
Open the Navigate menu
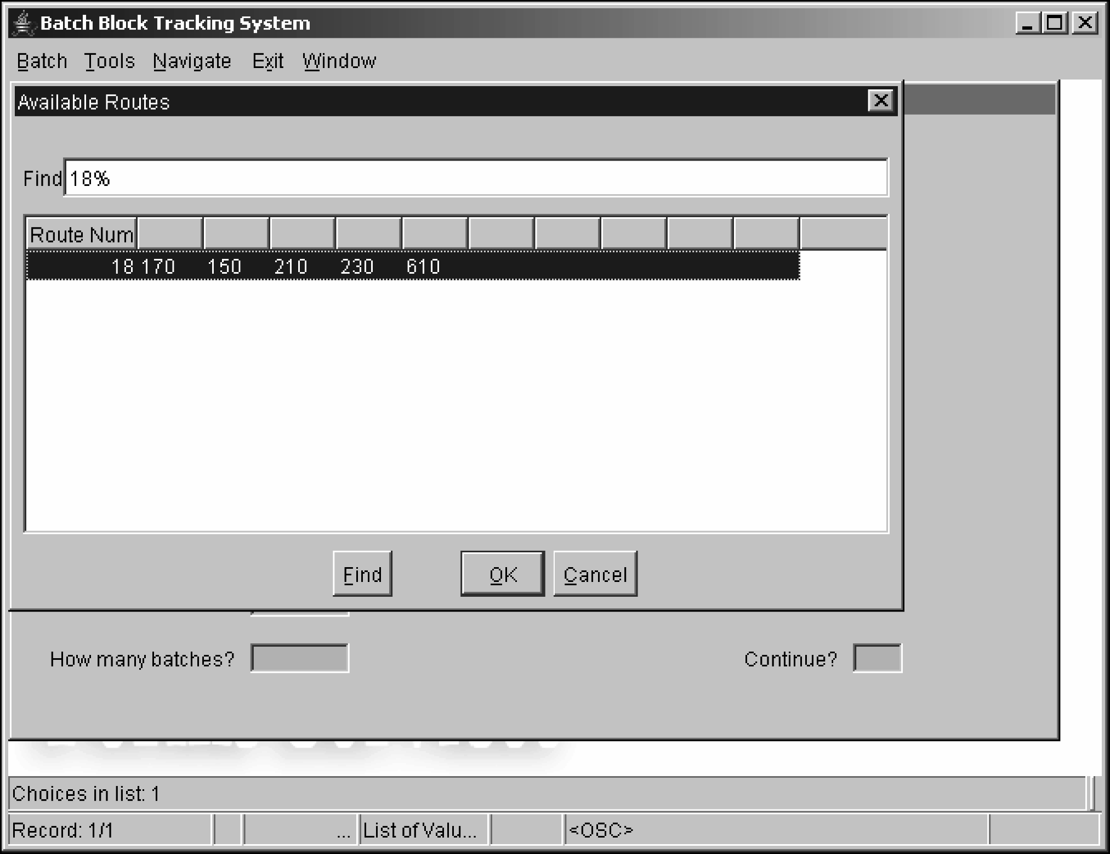(x=192, y=61)
